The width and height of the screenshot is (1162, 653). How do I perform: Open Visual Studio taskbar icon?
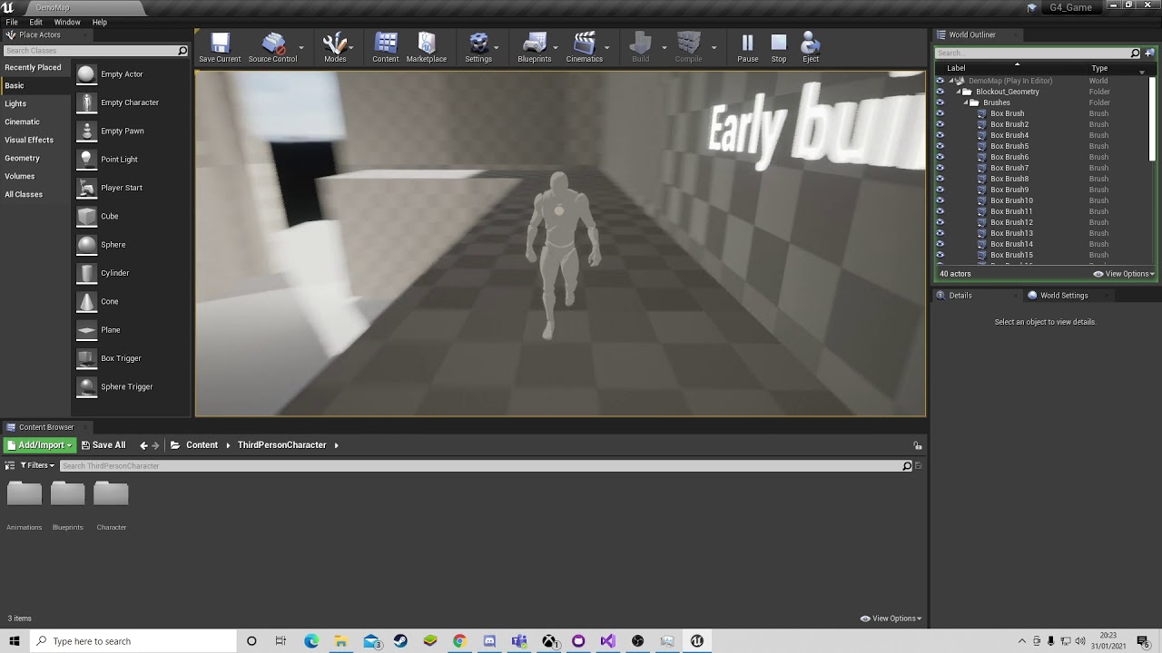(x=607, y=641)
